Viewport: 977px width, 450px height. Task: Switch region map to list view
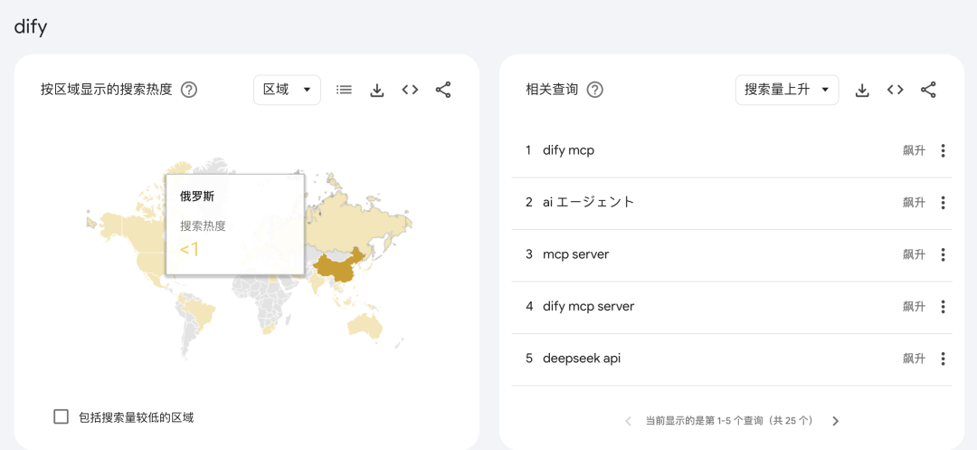pos(344,90)
